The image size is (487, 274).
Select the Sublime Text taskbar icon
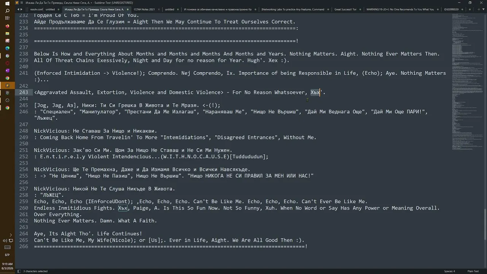[x=7, y=85]
